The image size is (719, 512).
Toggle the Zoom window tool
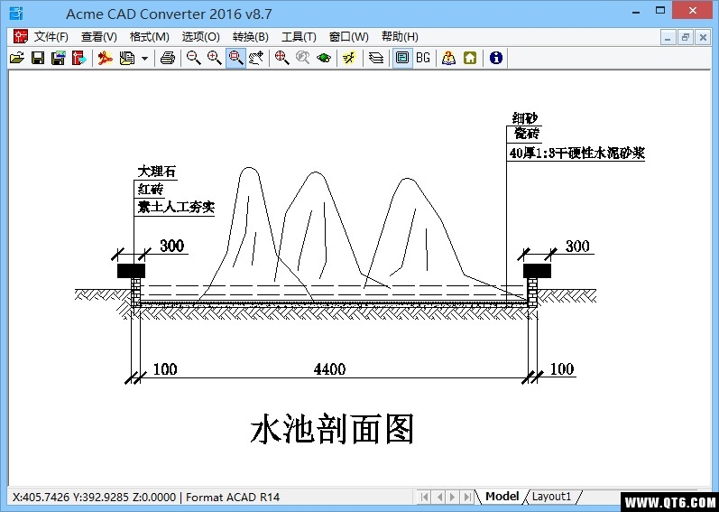pyautogui.click(x=235, y=58)
